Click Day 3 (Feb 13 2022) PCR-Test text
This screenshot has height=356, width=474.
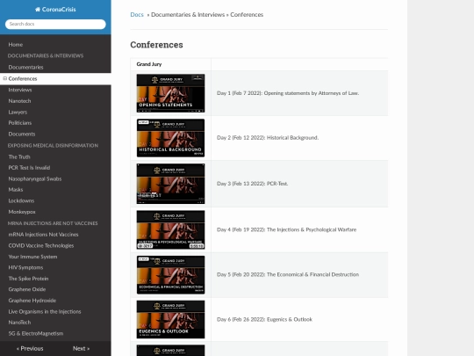pyautogui.click(x=252, y=184)
